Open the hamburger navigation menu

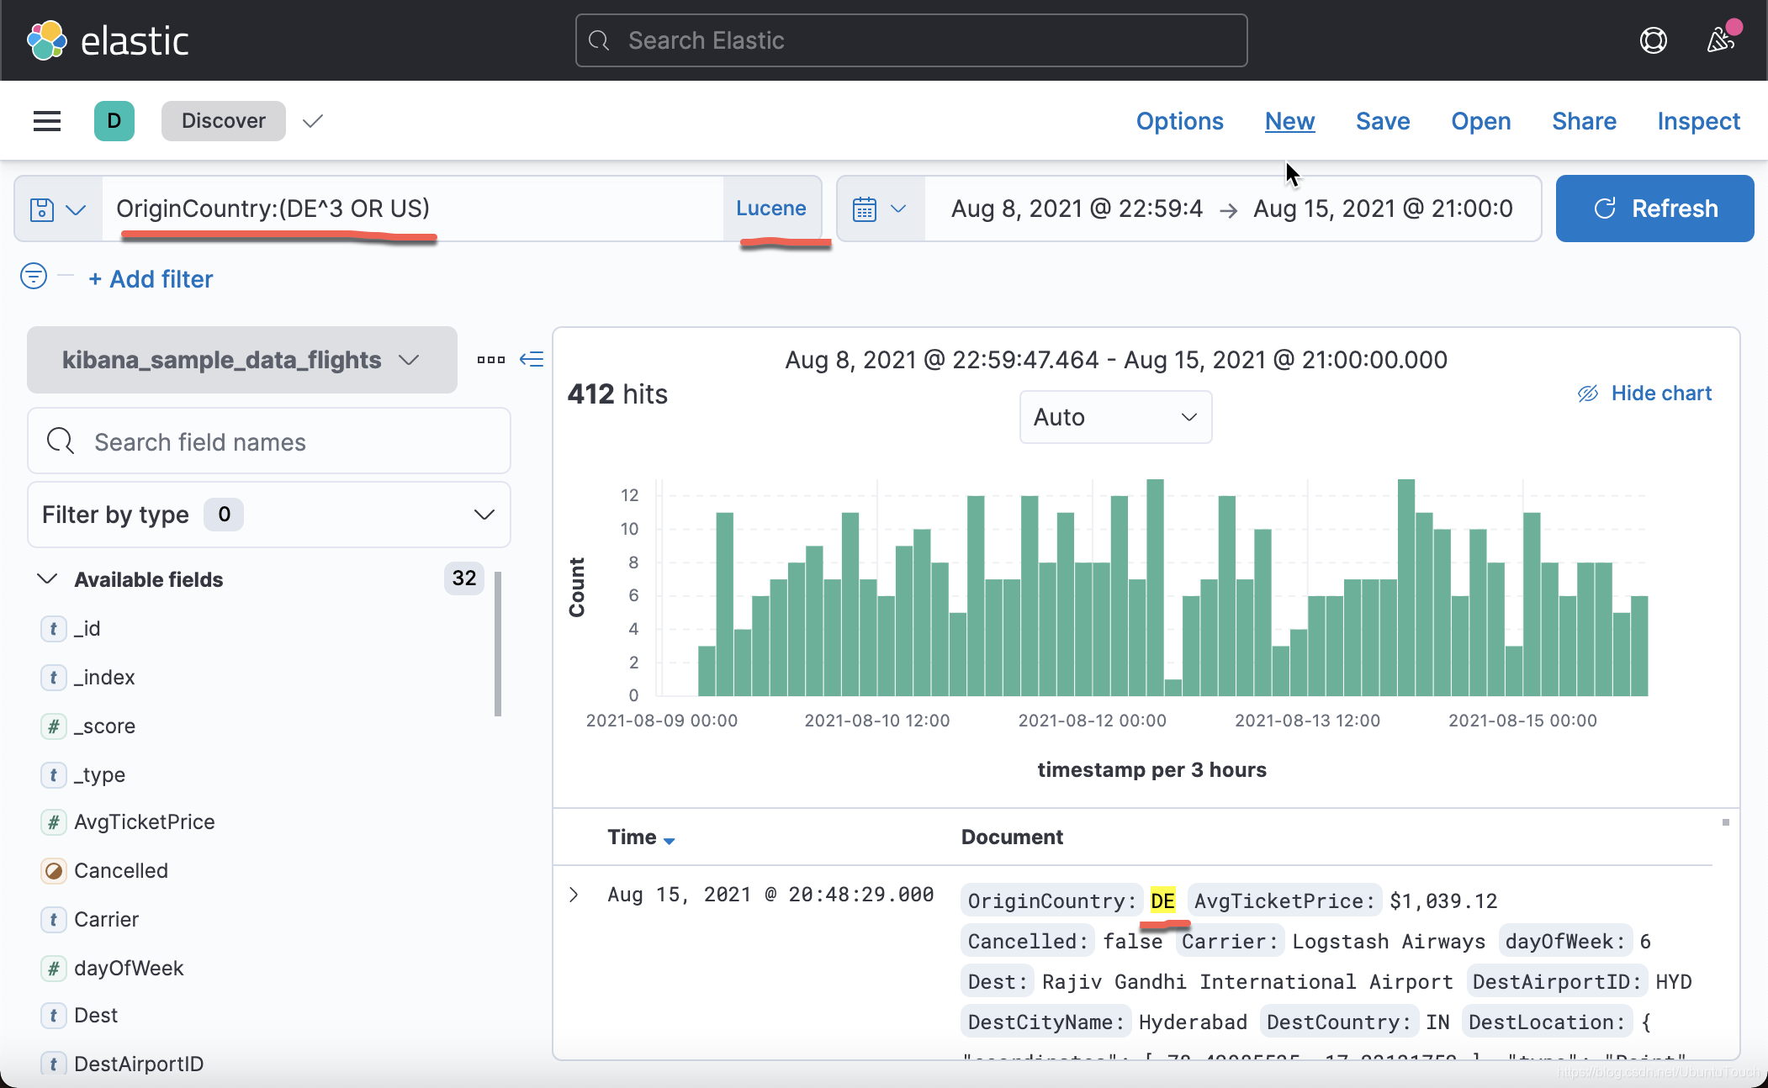click(x=47, y=121)
